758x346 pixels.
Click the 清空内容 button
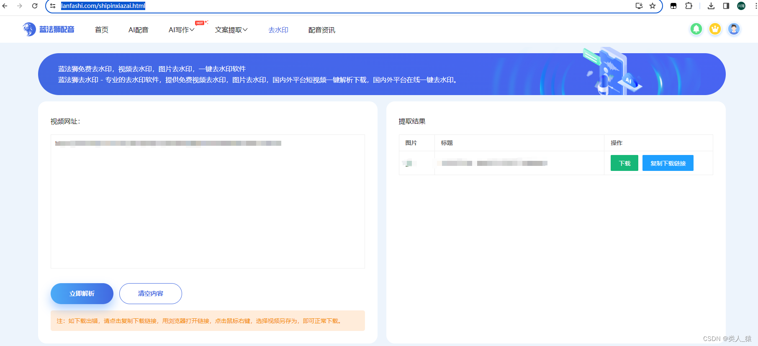[x=151, y=294]
